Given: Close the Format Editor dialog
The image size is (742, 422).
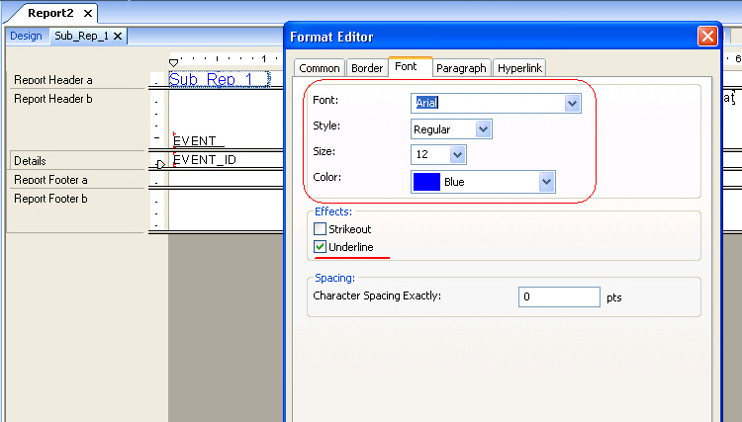Looking at the screenshot, I should point(706,37).
